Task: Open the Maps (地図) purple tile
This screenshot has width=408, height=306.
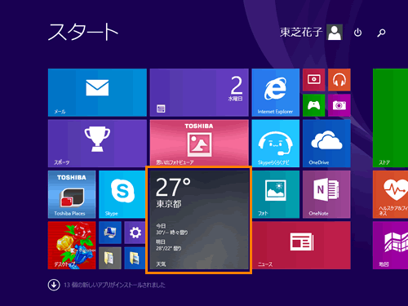Action: pyautogui.click(x=390, y=246)
